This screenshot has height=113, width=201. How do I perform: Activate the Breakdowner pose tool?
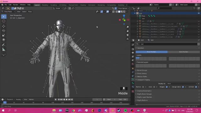pos(4,55)
